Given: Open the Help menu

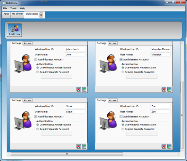Looking at the screenshot, I should (23, 8).
